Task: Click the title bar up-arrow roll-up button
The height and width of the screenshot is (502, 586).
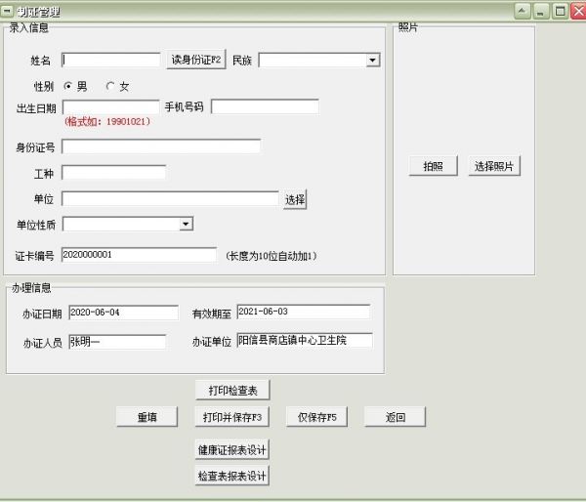Action: point(523,11)
